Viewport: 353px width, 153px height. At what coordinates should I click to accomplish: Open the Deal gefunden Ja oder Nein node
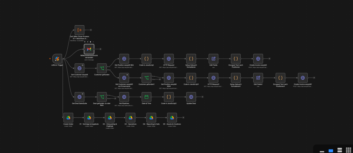pyautogui.click(x=102, y=97)
